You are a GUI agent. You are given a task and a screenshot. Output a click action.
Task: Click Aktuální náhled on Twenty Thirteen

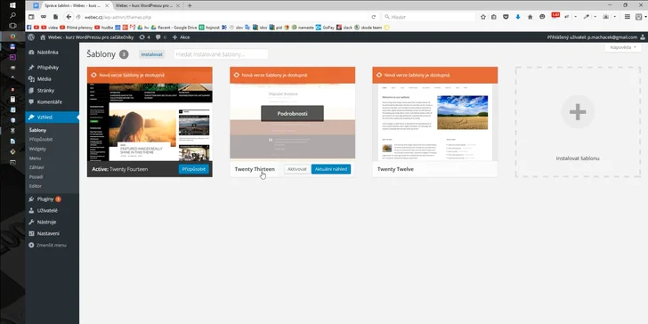tap(331, 169)
